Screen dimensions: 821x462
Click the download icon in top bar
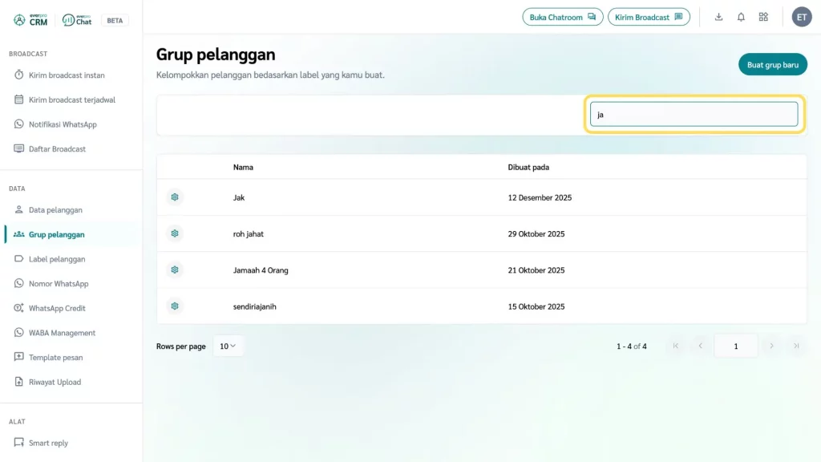pos(718,17)
